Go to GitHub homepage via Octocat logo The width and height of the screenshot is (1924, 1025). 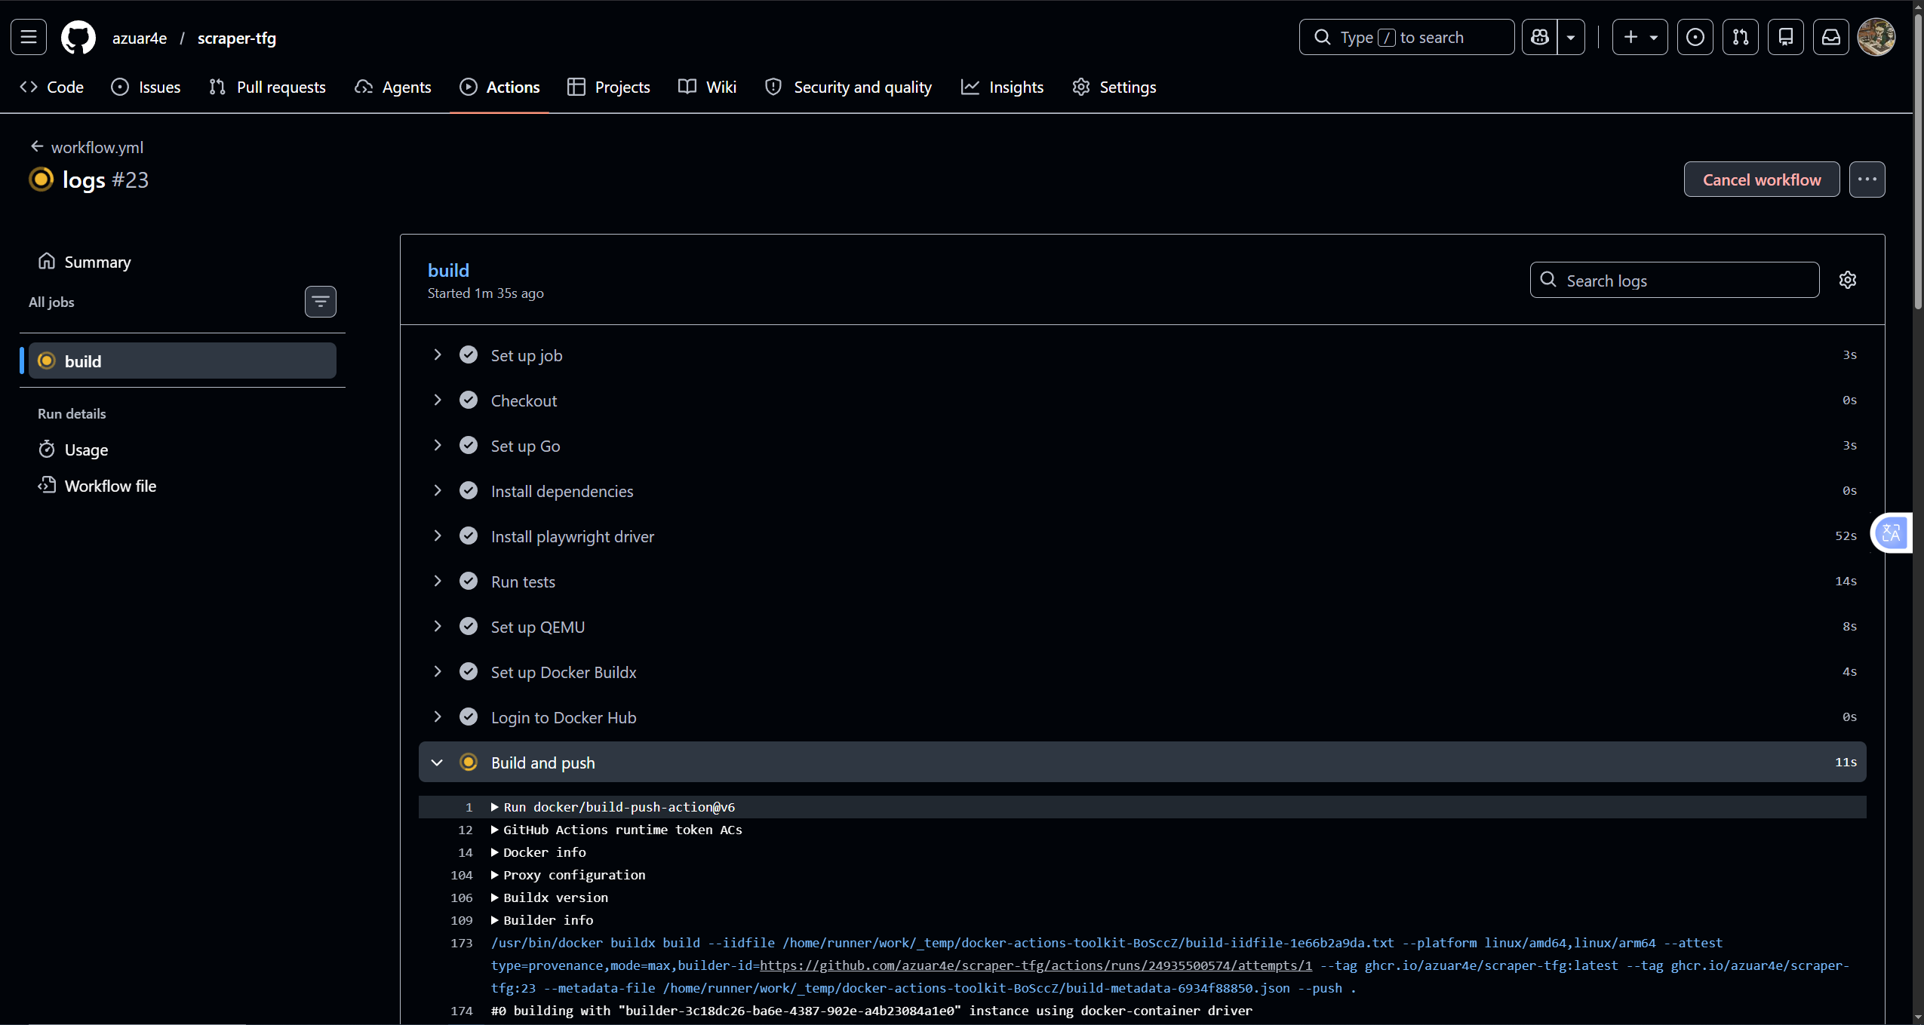tap(78, 37)
